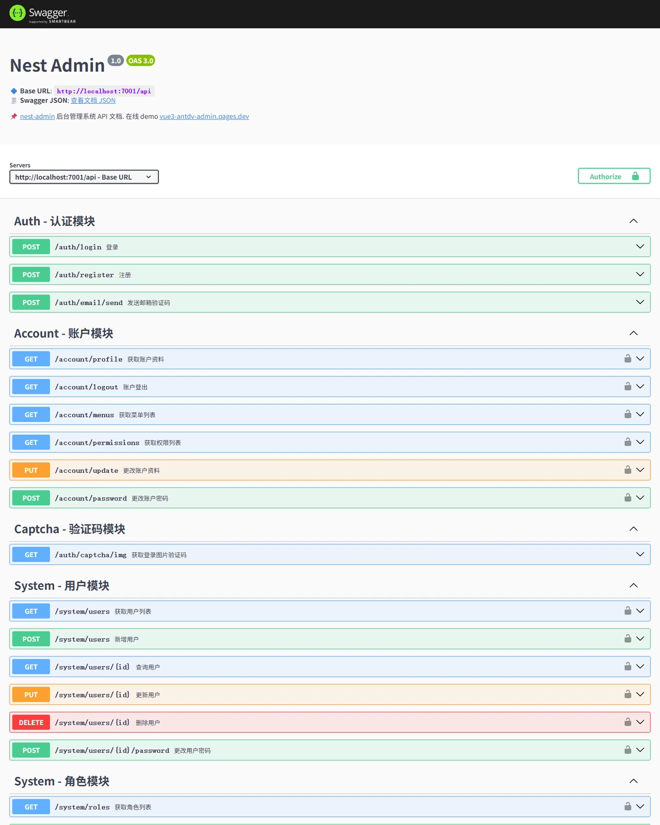Open the GET /account/permissions operation row

(x=330, y=442)
